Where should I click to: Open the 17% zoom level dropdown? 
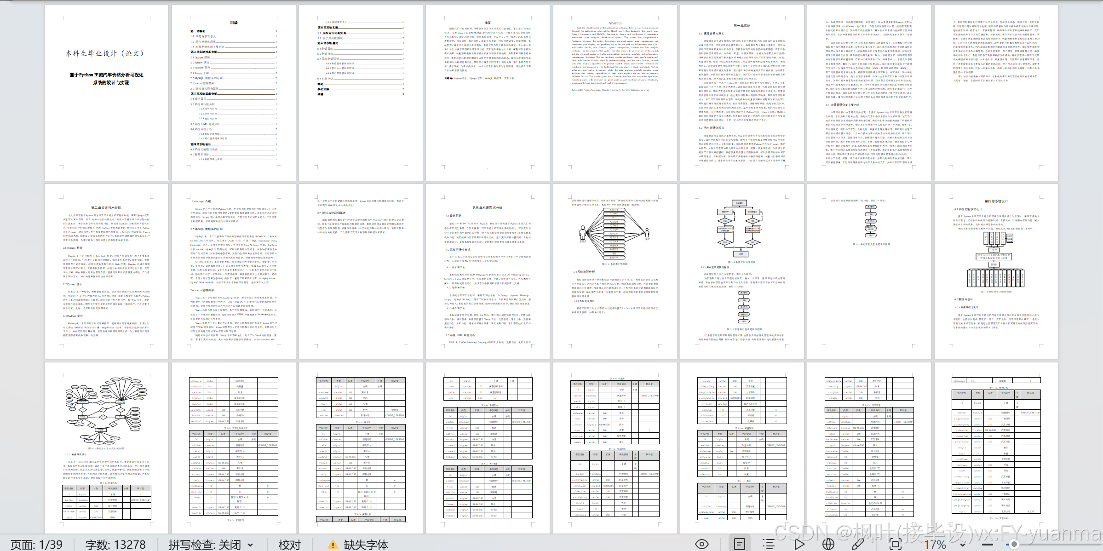coord(962,545)
